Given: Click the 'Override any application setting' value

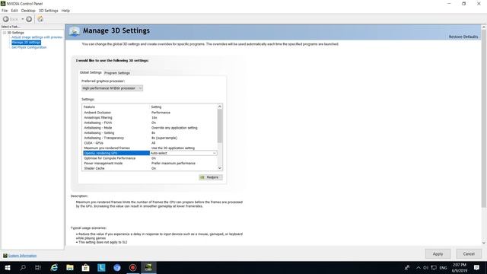Looking at the screenshot, I should (x=174, y=128).
